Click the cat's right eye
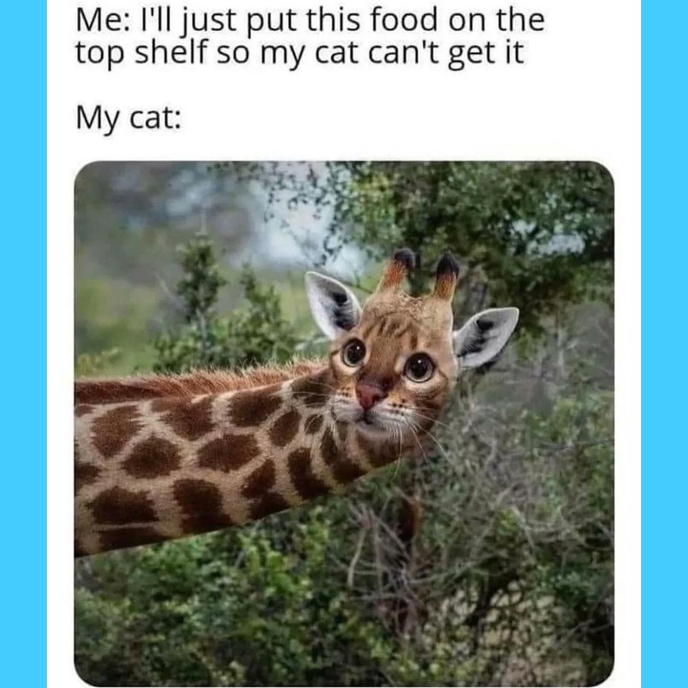This screenshot has width=688, height=688. (419, 367)
